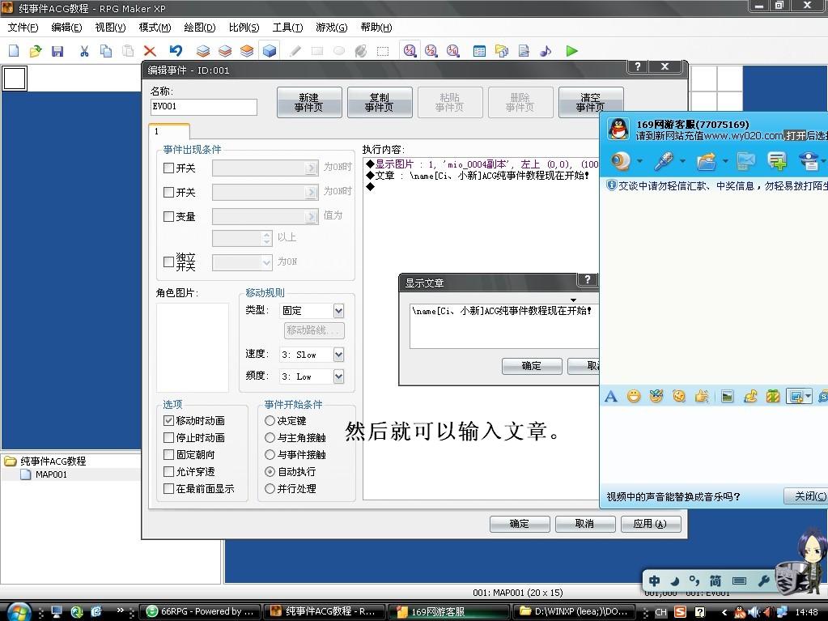Screen dimensions: 828x621
Task: Select the Event layer cube icon
Action: 270,51
